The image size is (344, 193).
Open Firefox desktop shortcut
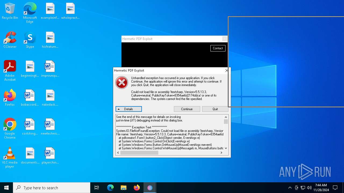10,98
